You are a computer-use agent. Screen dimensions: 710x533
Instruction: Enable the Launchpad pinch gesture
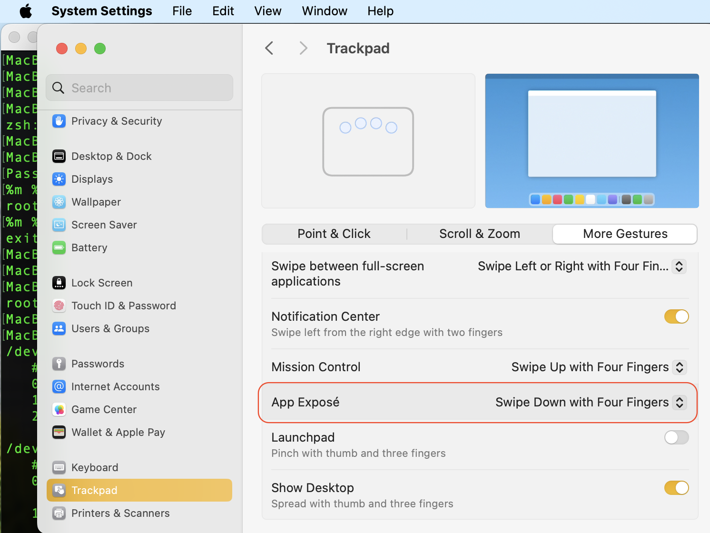[x=676, y=437]
